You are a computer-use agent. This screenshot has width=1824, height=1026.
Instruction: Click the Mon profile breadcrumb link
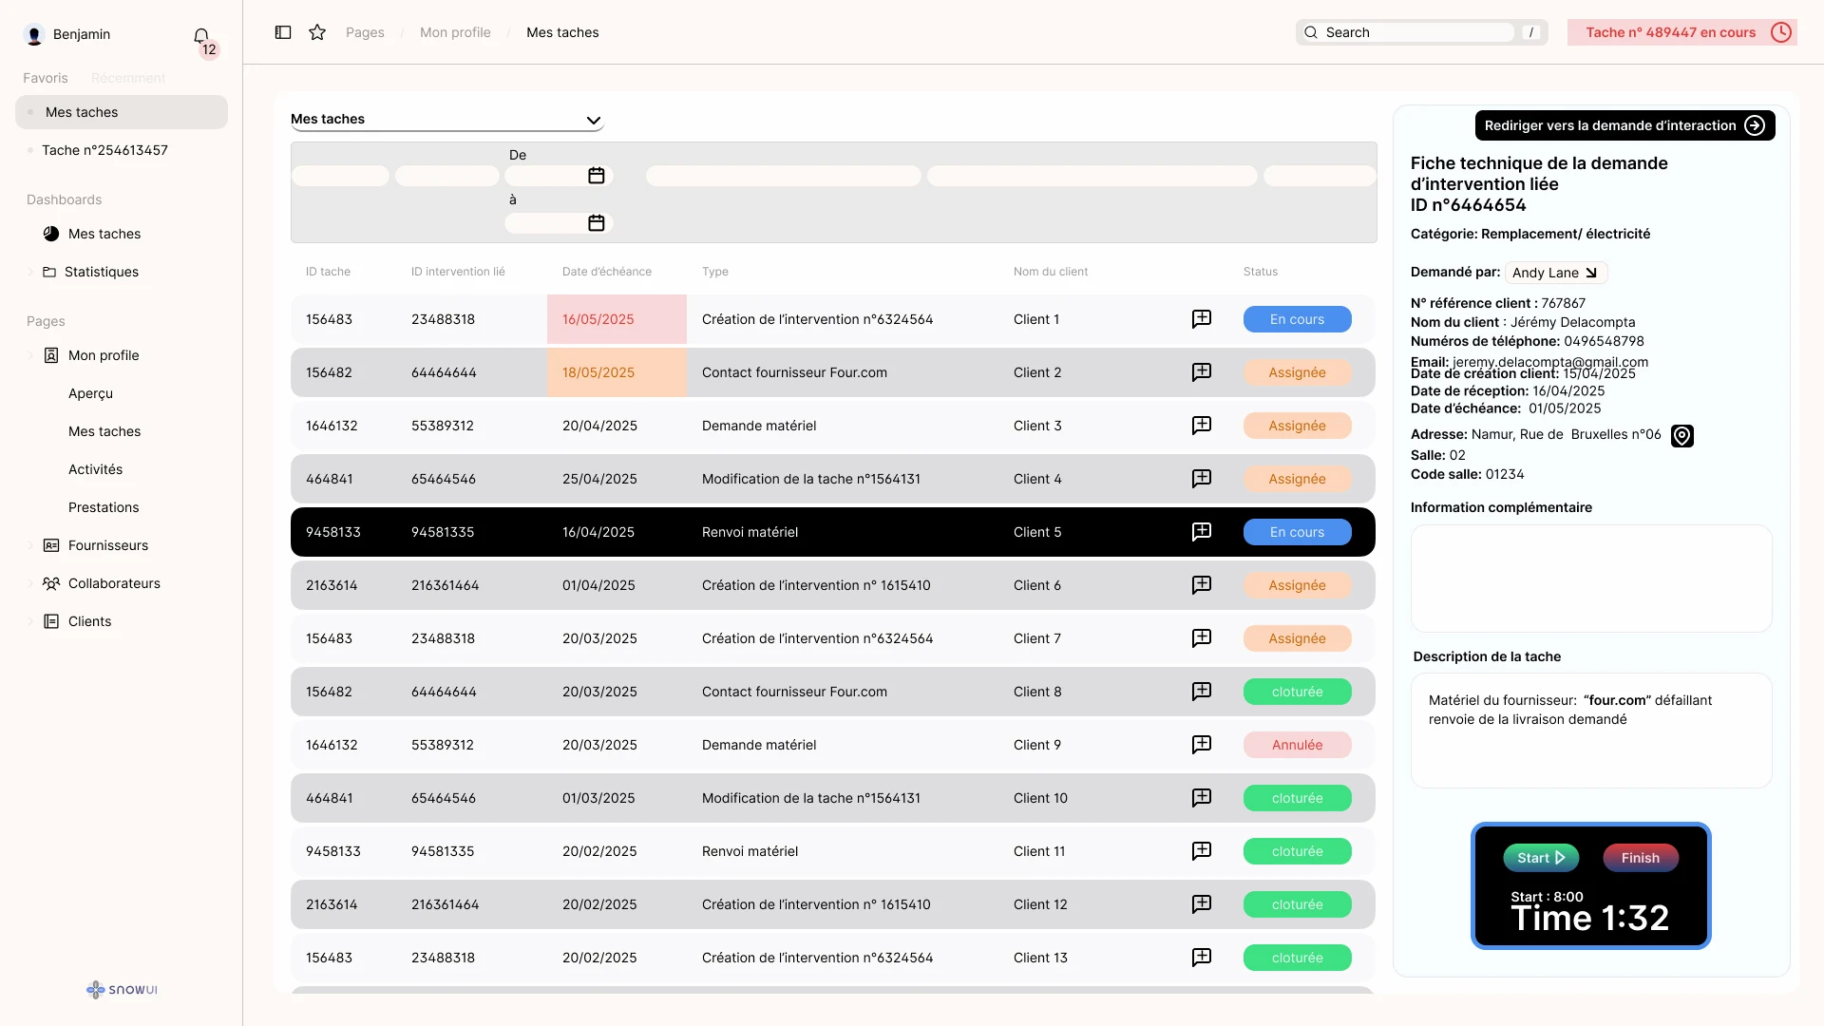pos(455,32)
